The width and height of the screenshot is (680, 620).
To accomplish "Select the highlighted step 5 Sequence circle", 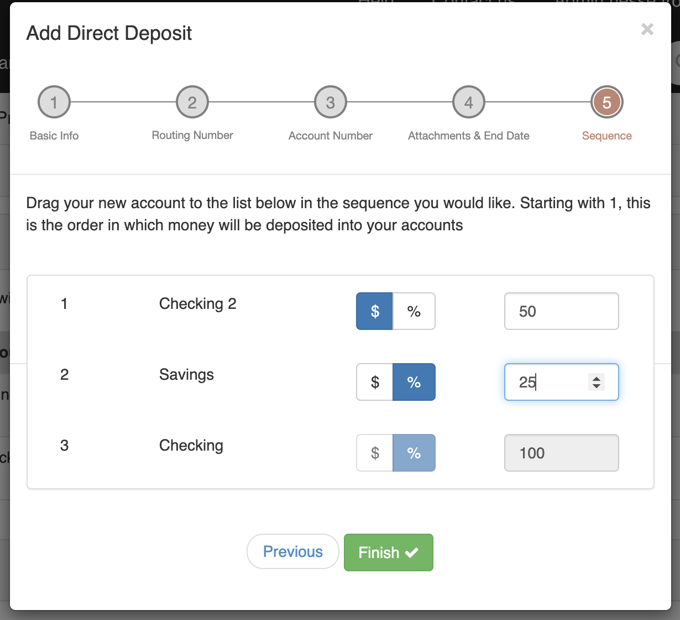I will pyautogui.click(x=606, y=102).
